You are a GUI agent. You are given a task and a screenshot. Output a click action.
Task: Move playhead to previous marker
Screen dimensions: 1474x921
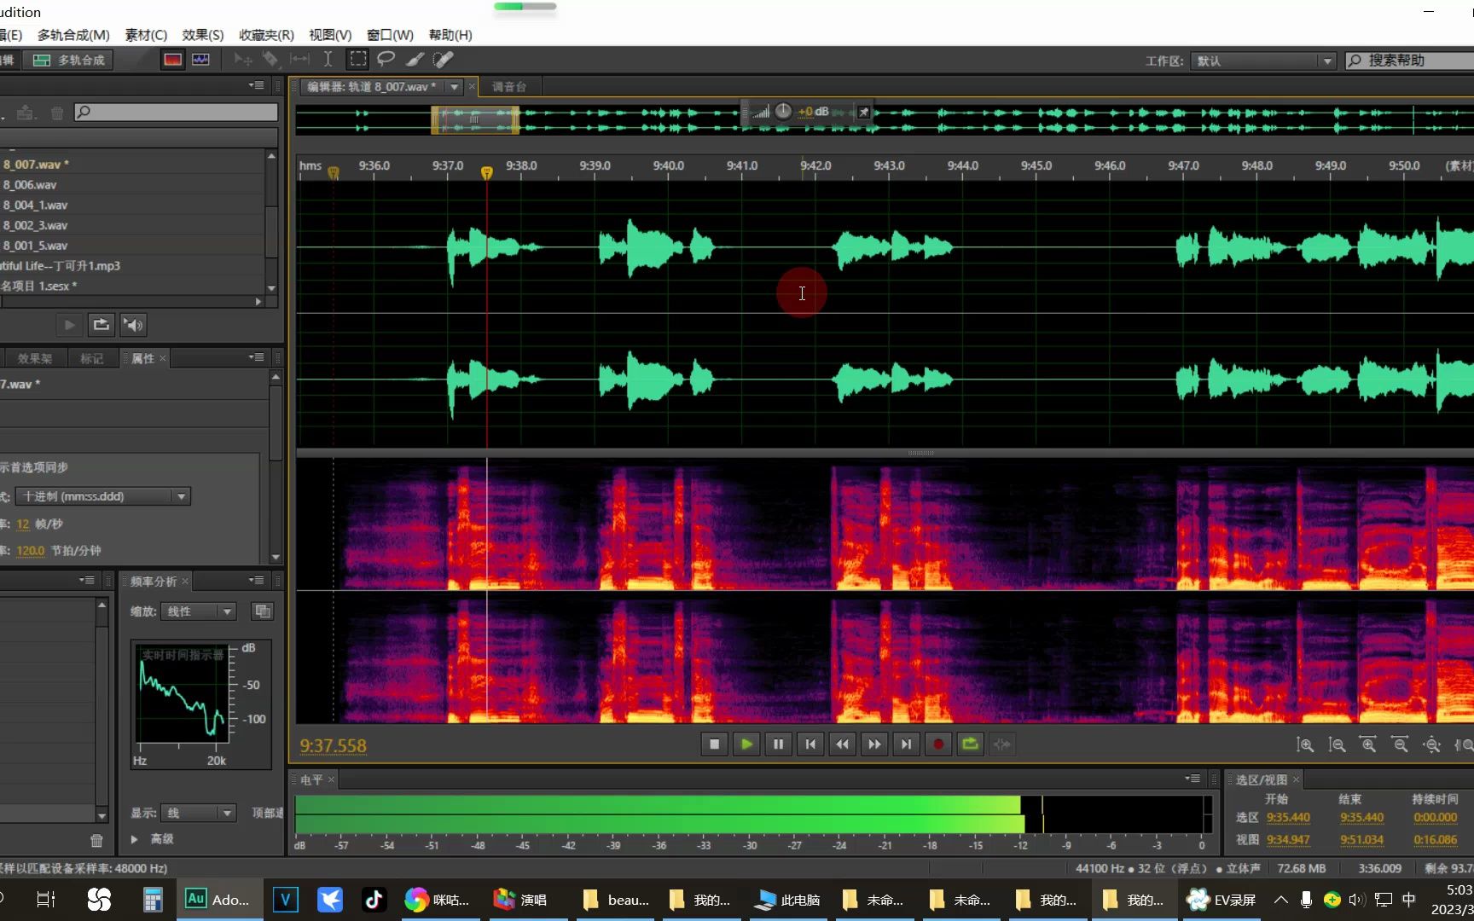[810, 744]
